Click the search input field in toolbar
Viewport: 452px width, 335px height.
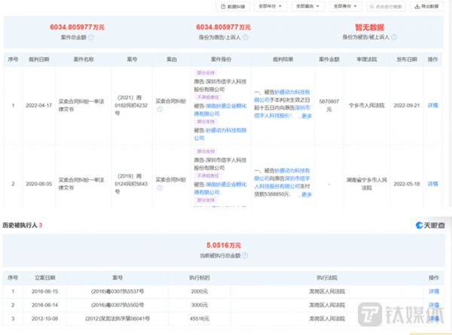(x=388, y=6)
